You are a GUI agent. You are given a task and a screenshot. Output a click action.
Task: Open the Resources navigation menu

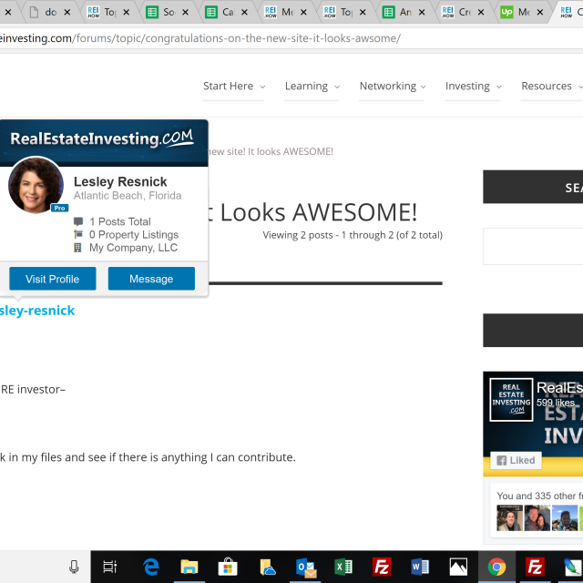click(x=552, y=87)
